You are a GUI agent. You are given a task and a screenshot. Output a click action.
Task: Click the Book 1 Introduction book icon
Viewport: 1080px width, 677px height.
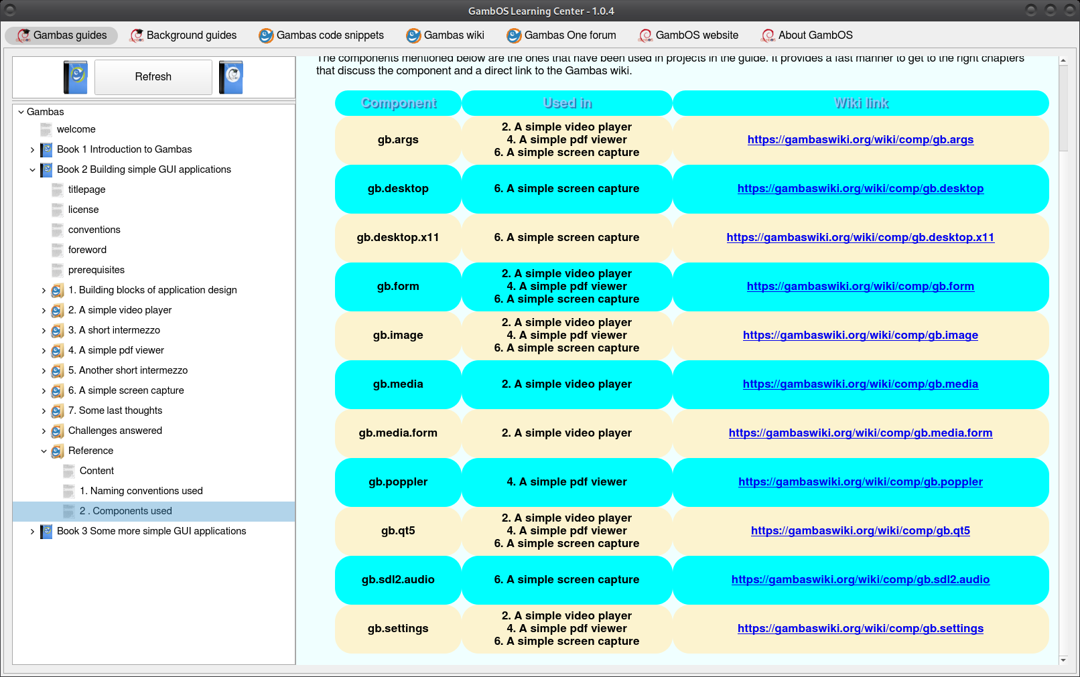point(46,149)
